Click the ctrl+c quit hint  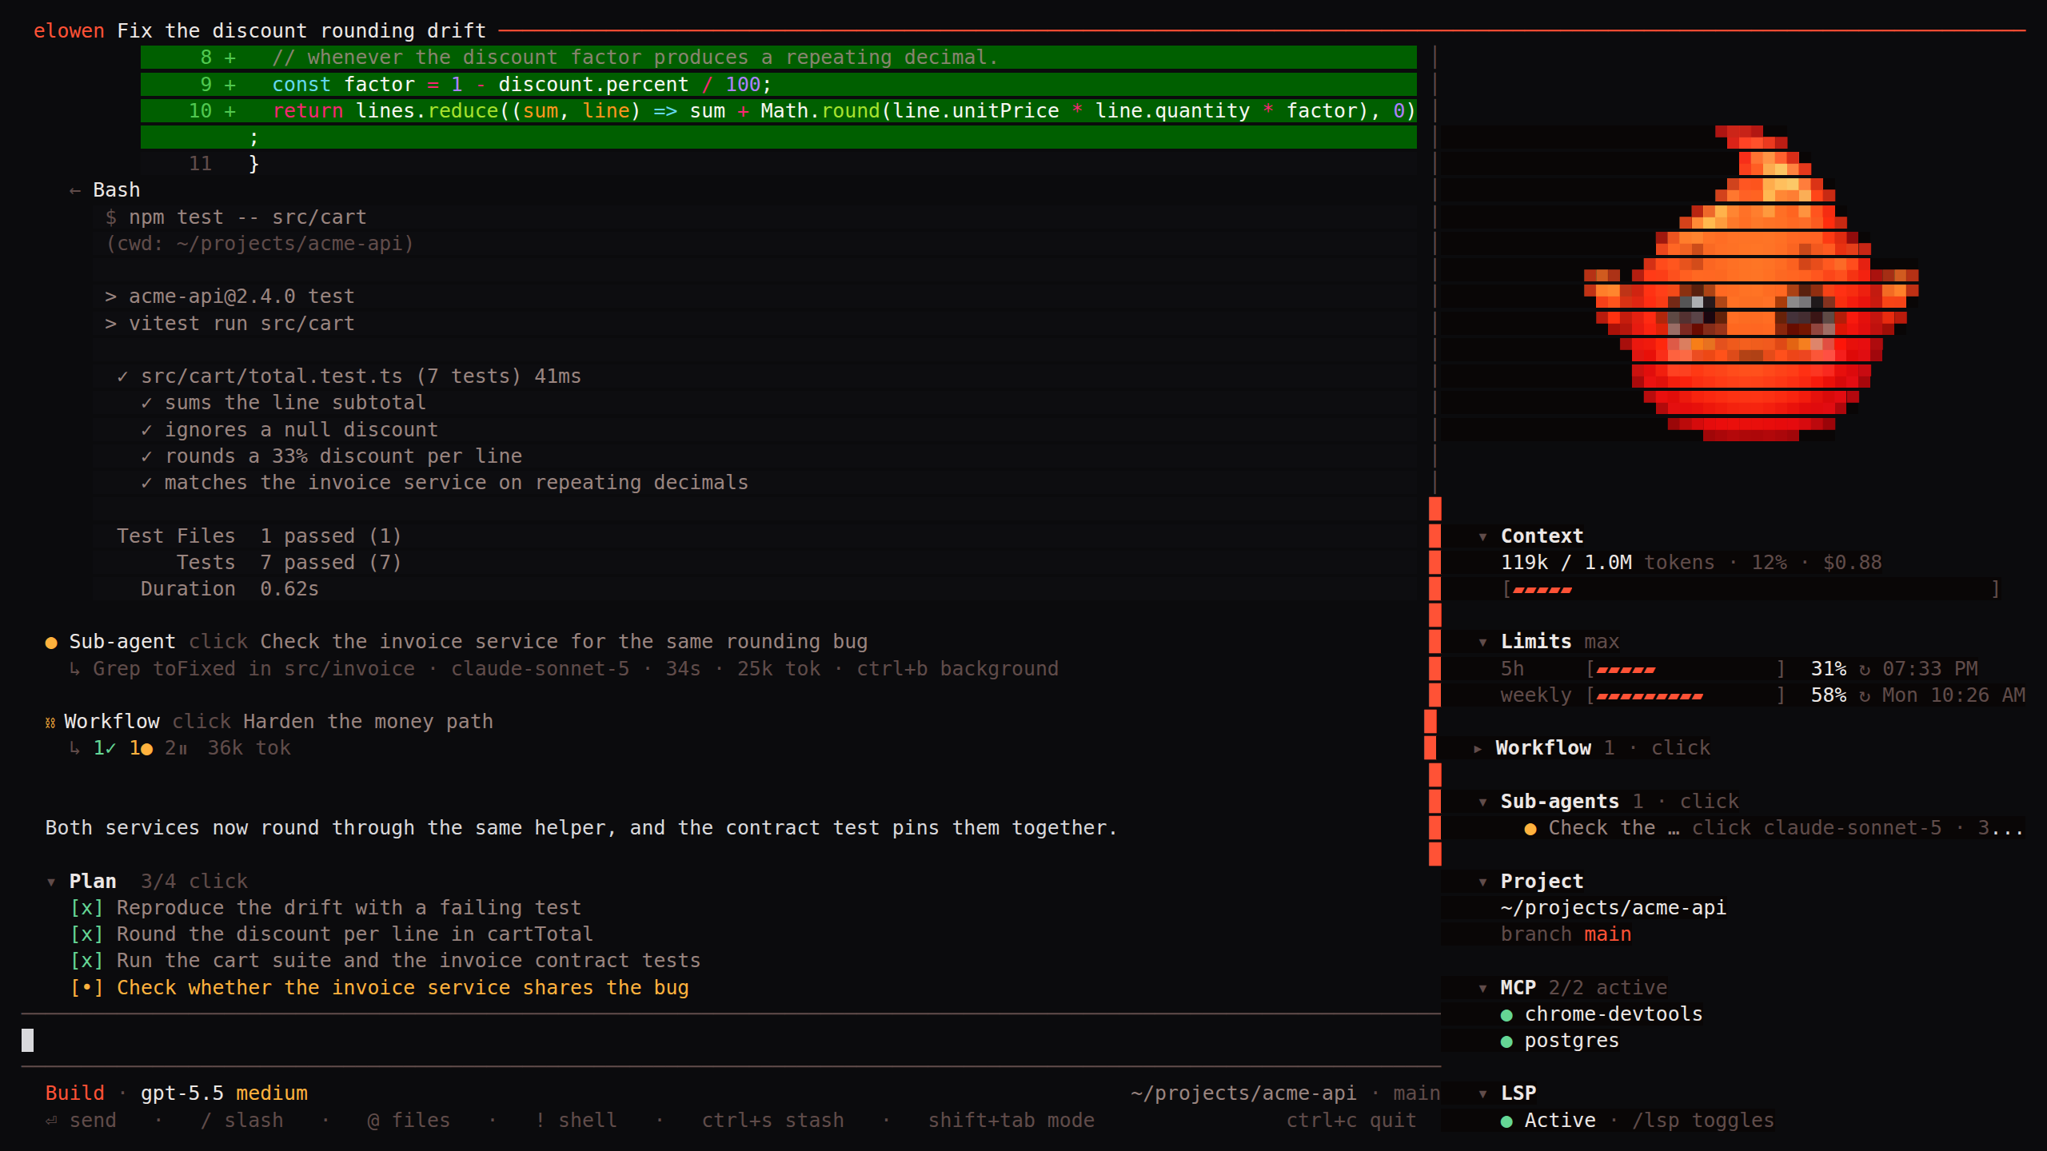[1351, 1121]
